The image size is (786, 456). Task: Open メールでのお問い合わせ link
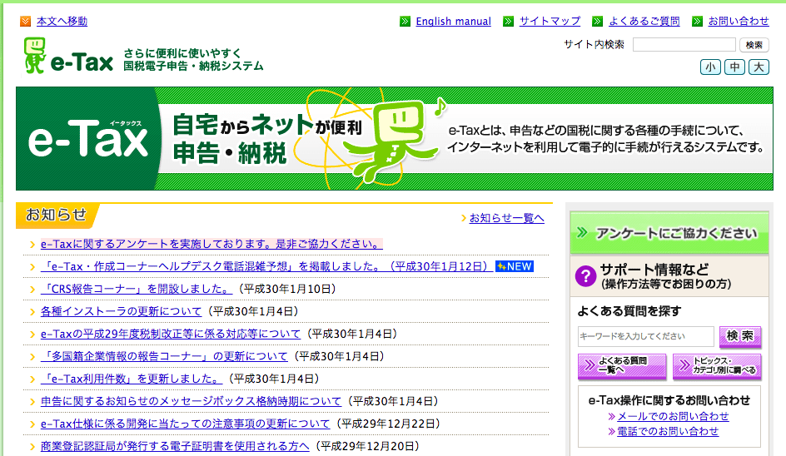click(x=673, y=416)
